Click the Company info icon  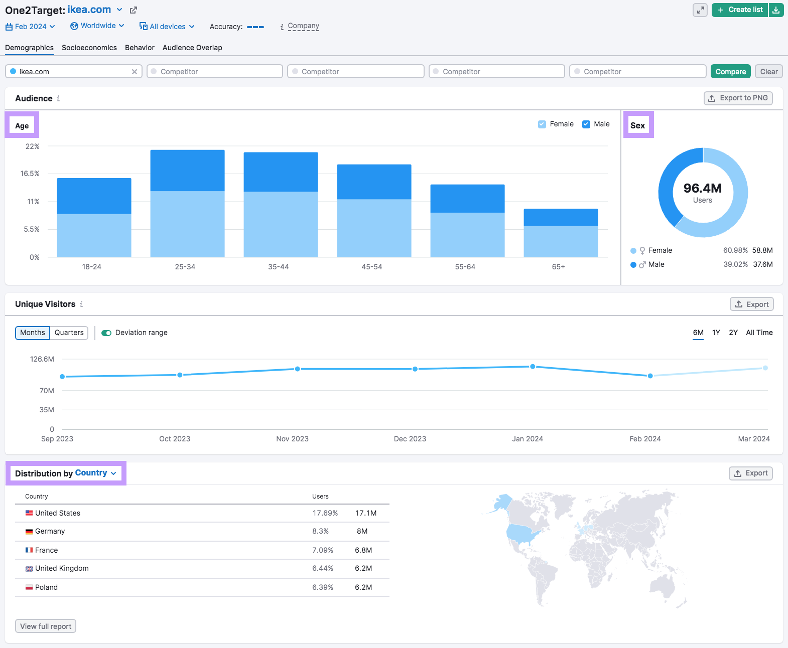[282, 27]
